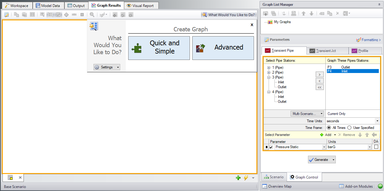Image resolution: width=384 pixels, height=191 pixels.
Task: Collapse the 3 (Pipe) tree node
Action: click(x=269, y=77)
